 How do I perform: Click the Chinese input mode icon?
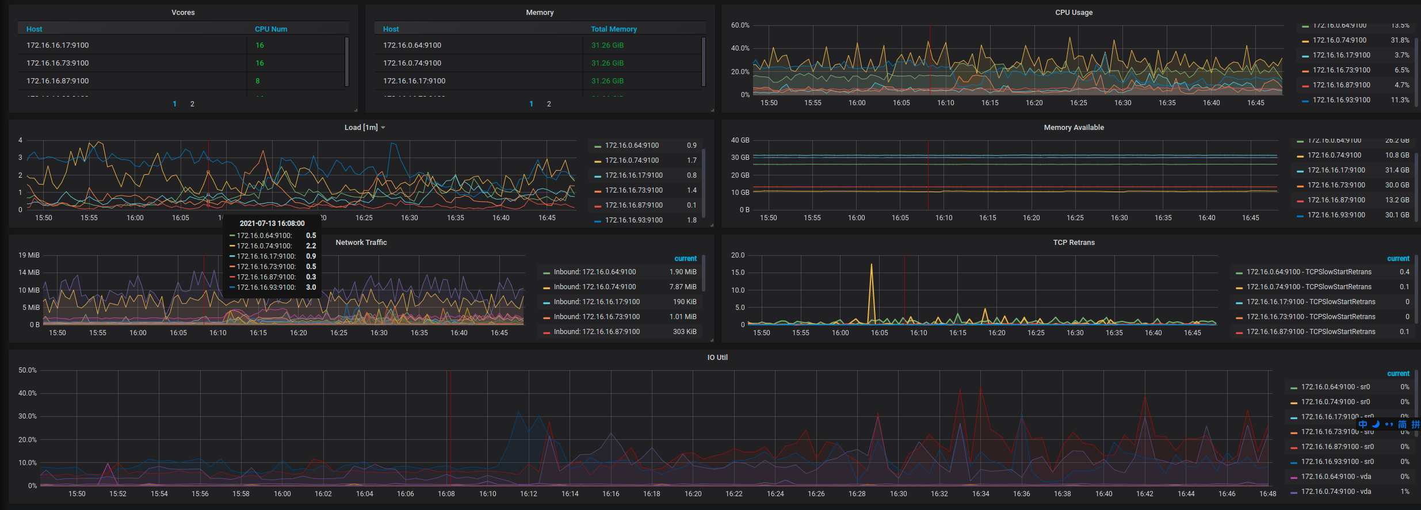click(x=1363, y=424)
